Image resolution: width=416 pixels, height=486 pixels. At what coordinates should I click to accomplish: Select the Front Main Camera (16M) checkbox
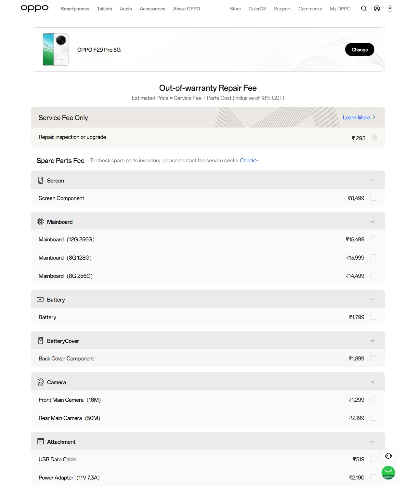pos(373,399)
